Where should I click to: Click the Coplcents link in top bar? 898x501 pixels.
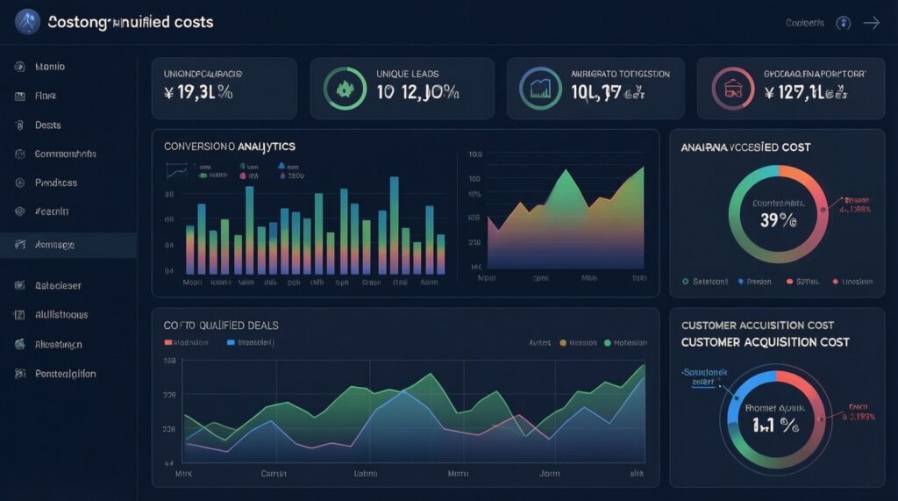point(804,23)
